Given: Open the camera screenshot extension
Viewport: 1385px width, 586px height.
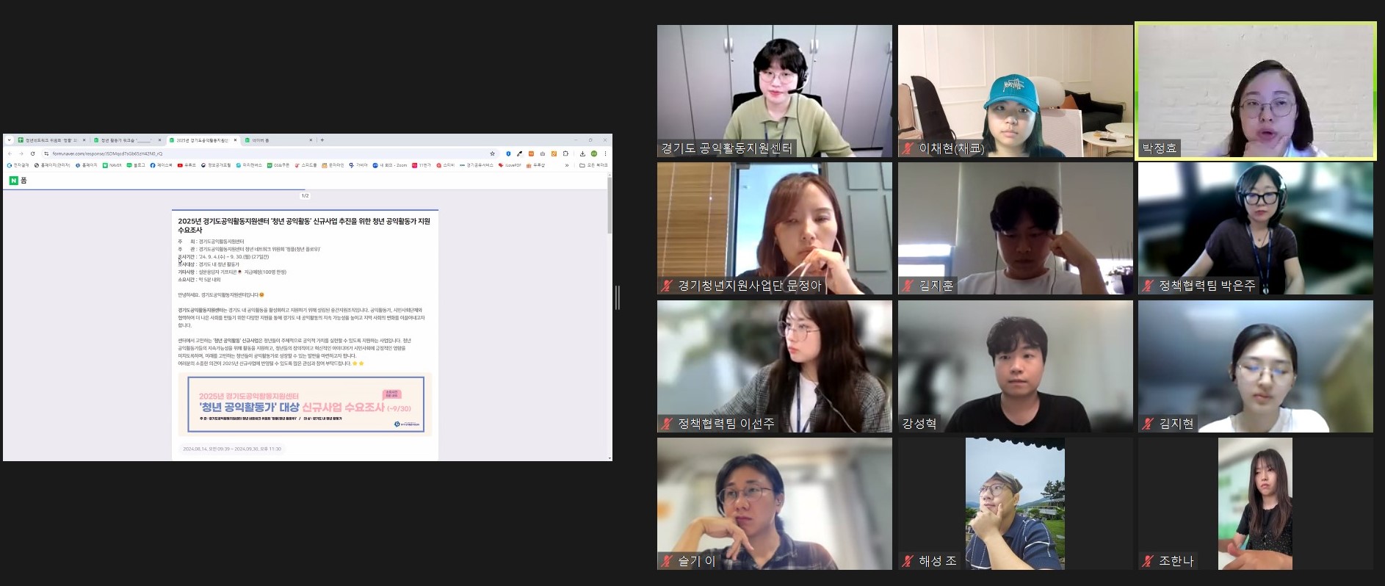Looking at the screenshot, I should tap(543, 153).
